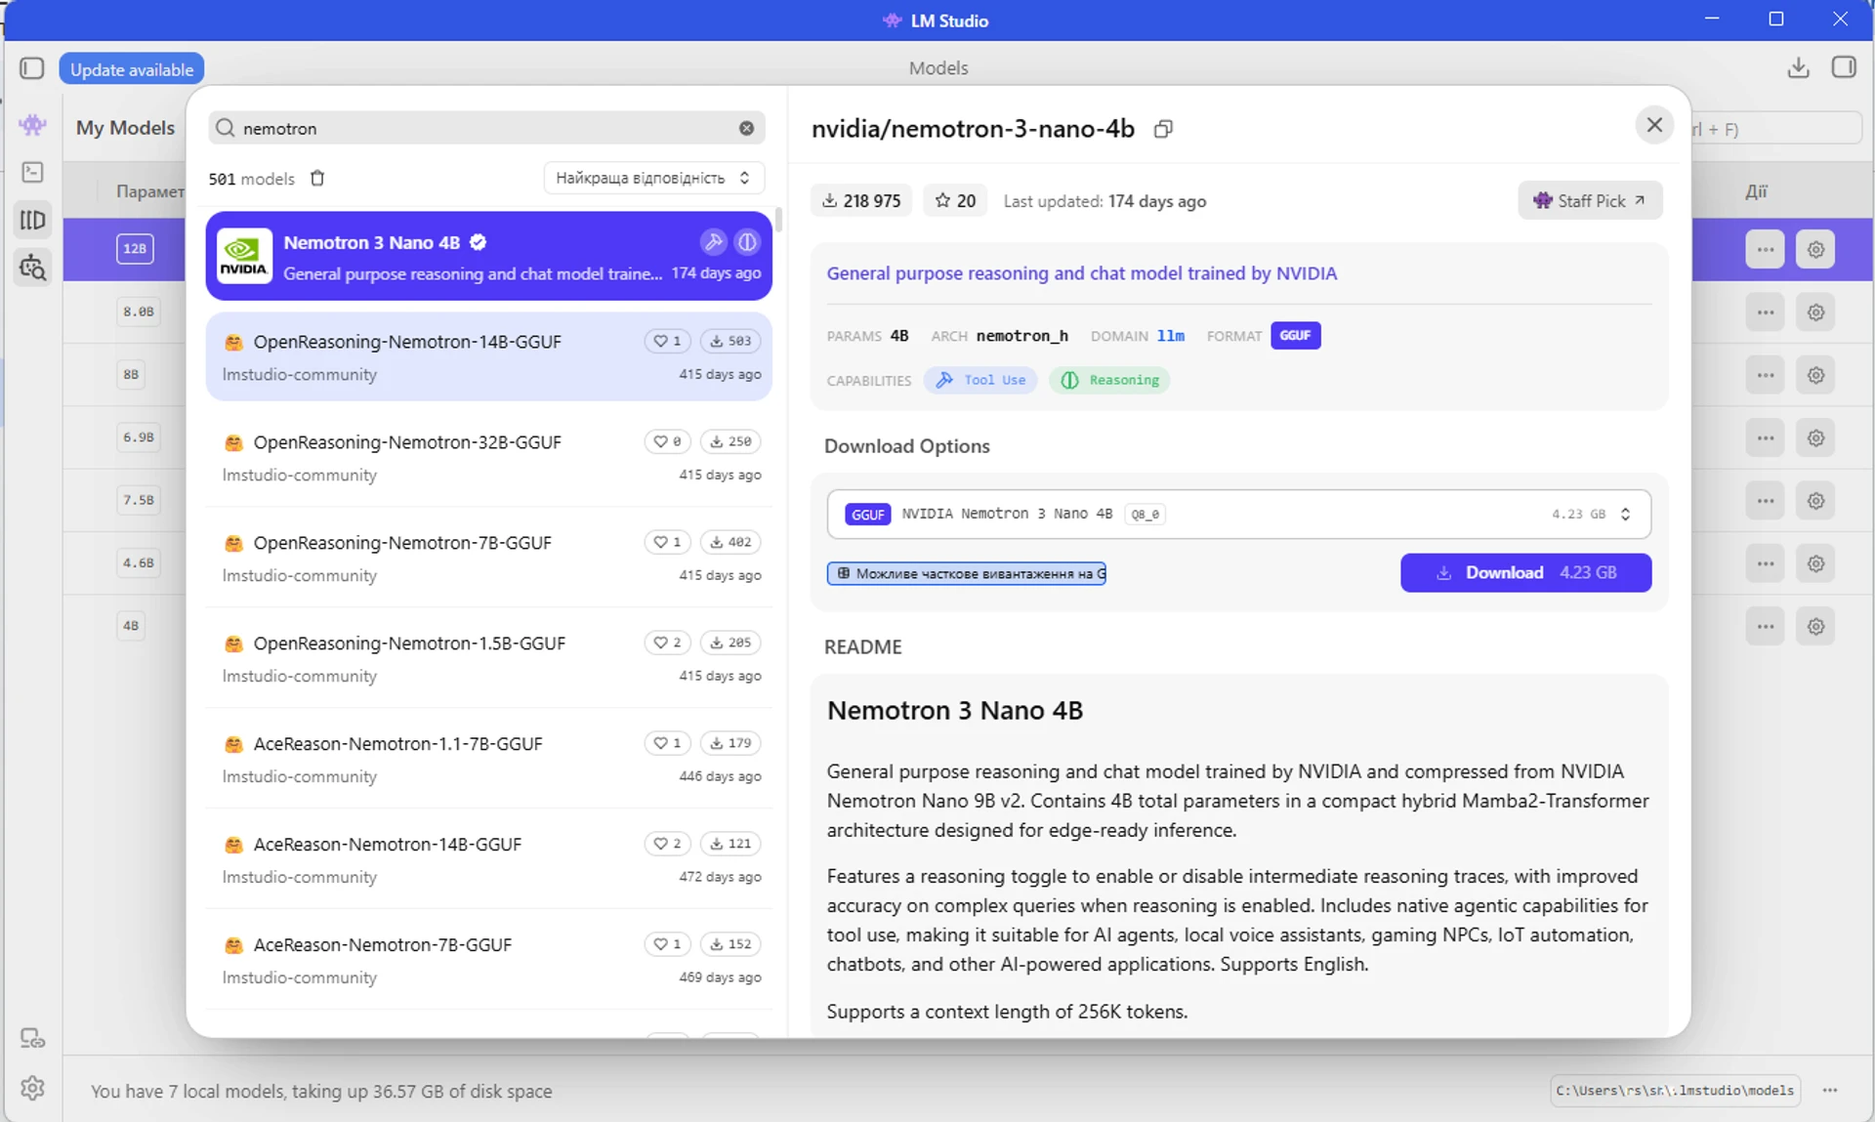Click the Update available button

pos(132,69)
